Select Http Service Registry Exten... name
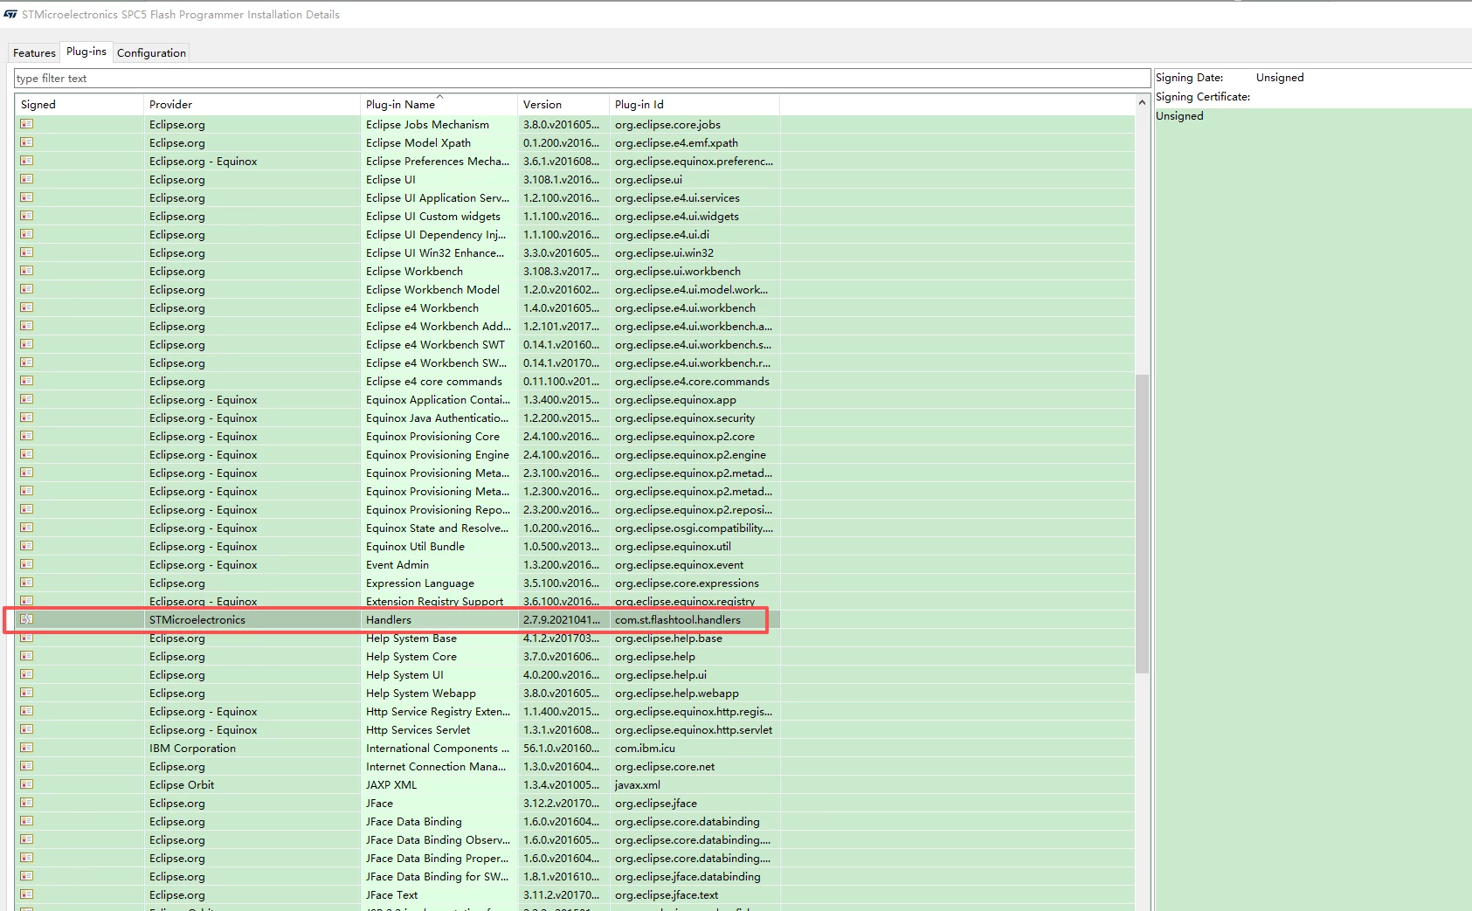Screen dimensions: 1472x911 (x=438, y=711)
